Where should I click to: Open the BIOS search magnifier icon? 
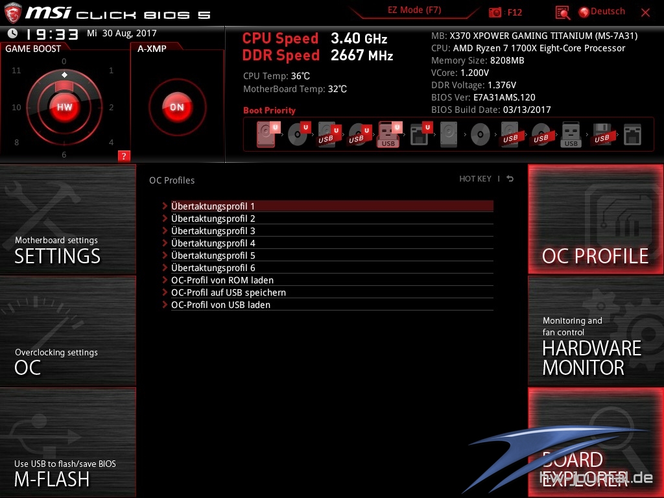563,12
